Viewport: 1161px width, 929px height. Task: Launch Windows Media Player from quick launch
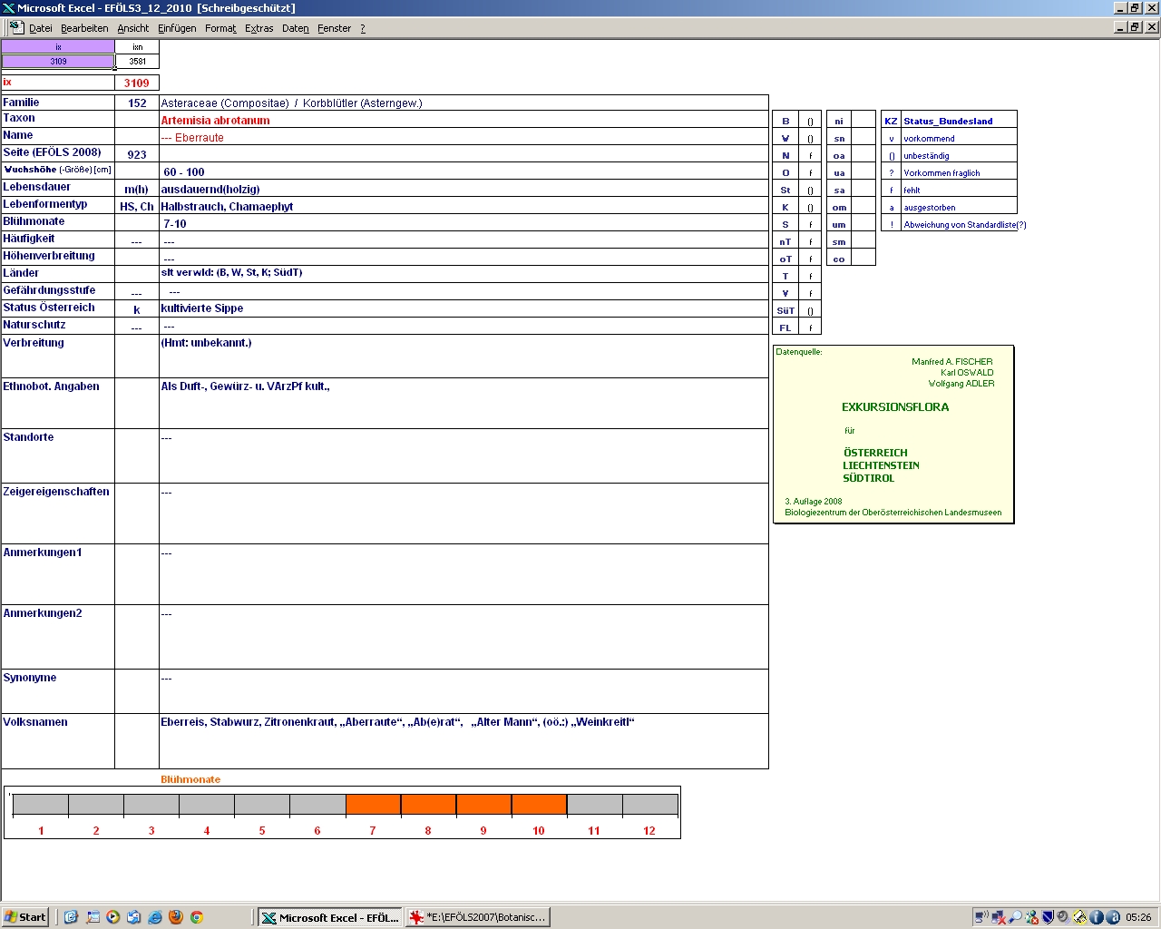113,917
